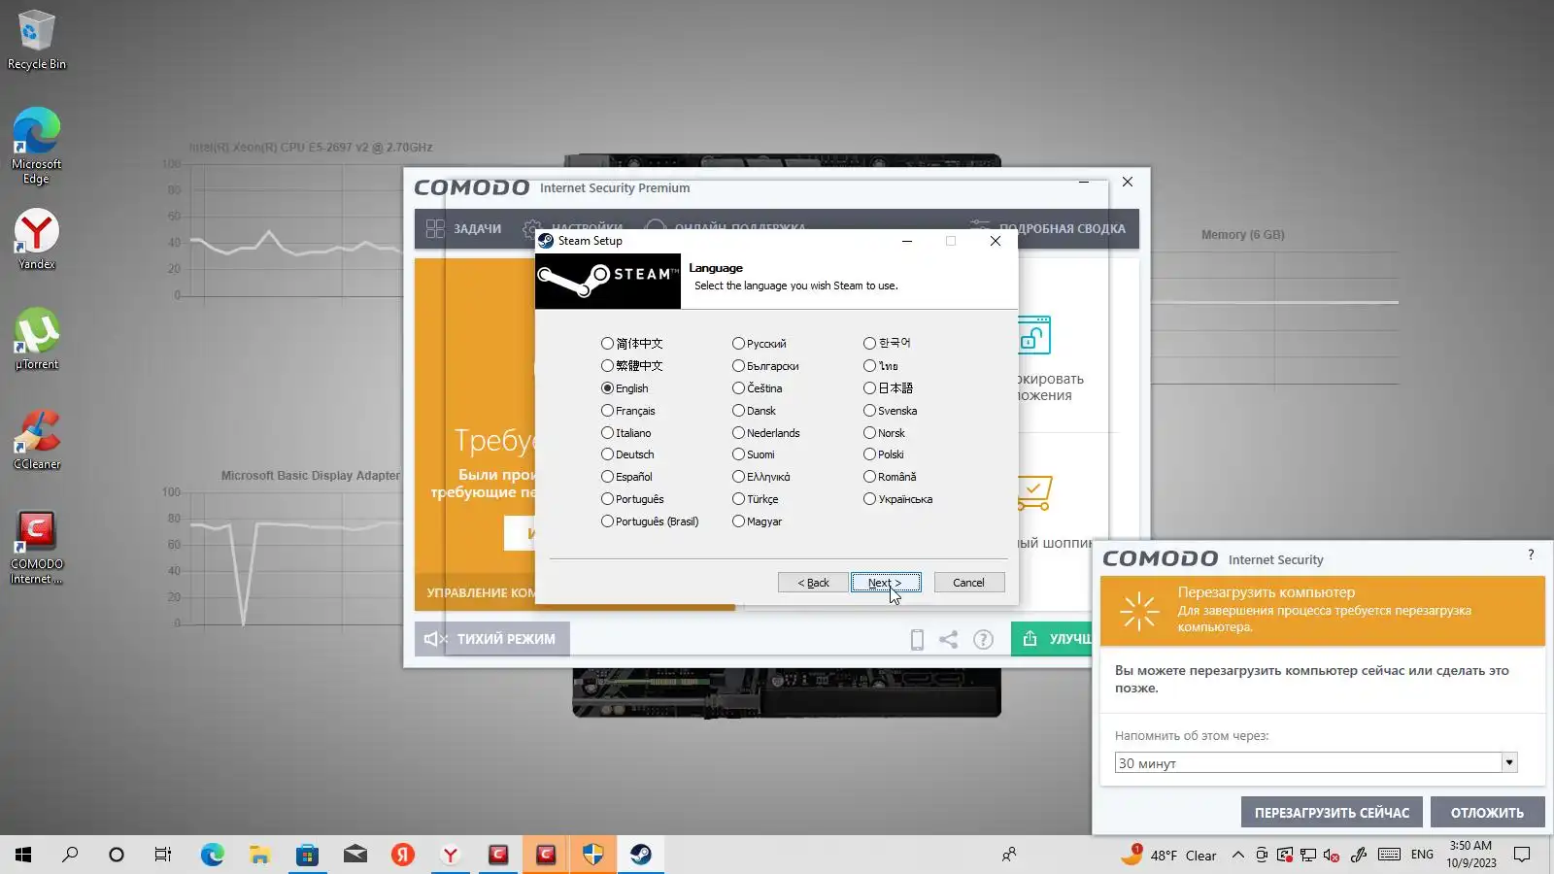This screenshot has width=1554, height=874.
Task: Open the notification center in the taskbar
Action: (1522, 855)
